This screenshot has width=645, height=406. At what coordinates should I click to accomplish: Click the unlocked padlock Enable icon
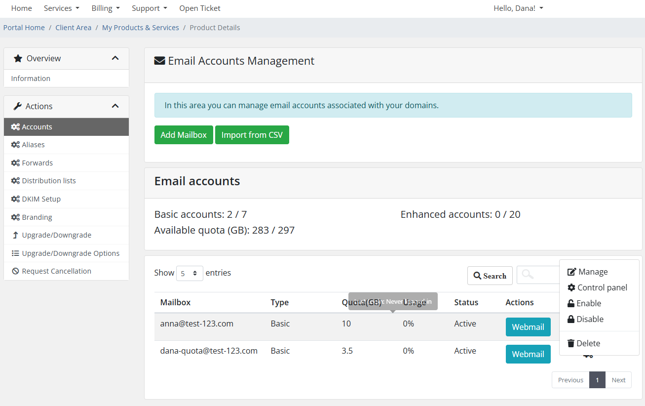571,303
